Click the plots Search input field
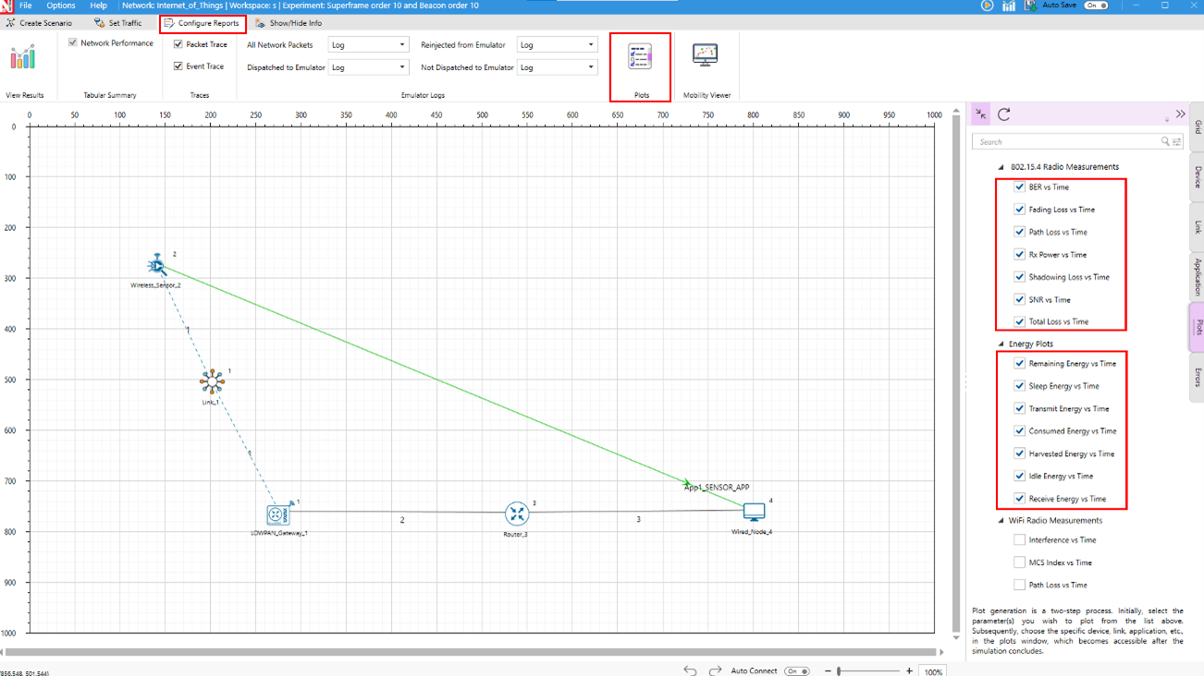1204x676 pixels. click(1068, 142)
